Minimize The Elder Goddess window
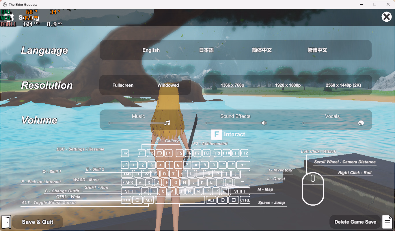395x231 pixels. click(x=362, y=4)
